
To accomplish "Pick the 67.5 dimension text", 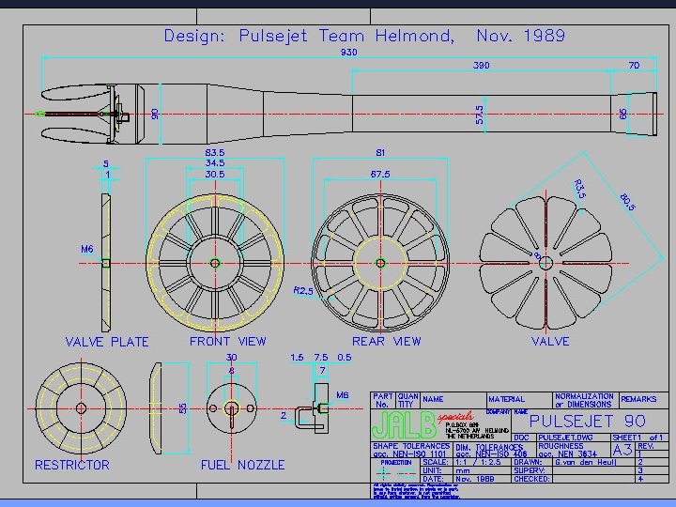I will click(380, 175).
